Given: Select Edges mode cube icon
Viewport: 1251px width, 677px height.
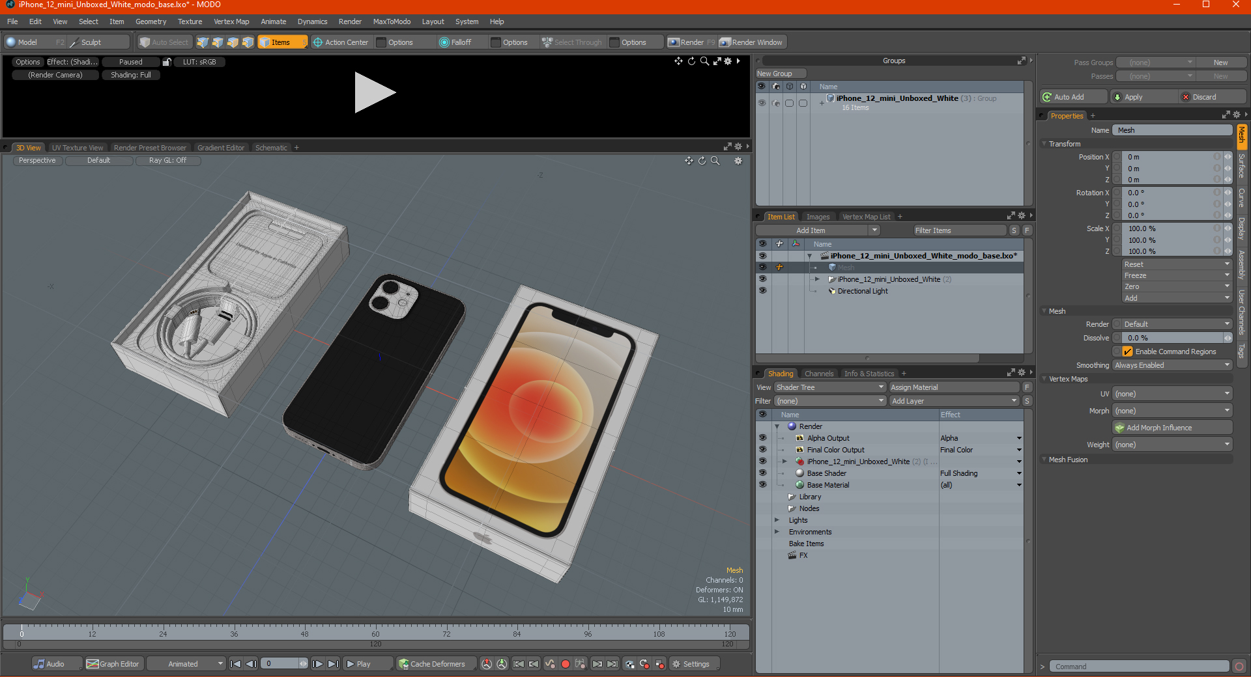Looking at the screenshot, I should [218, 42].
